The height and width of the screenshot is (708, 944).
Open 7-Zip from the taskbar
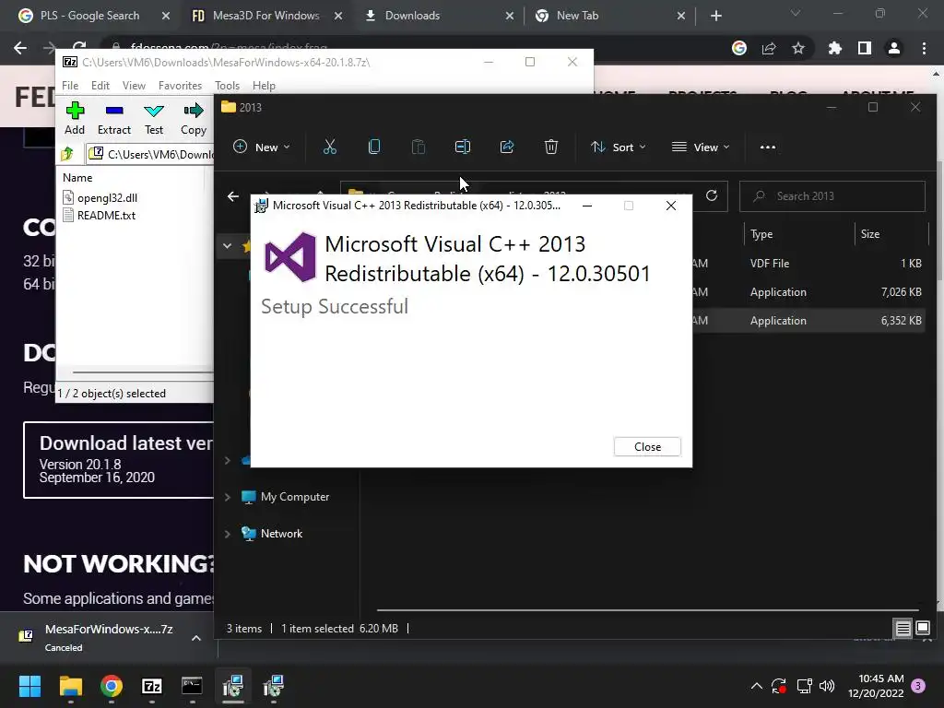(152, 686)
